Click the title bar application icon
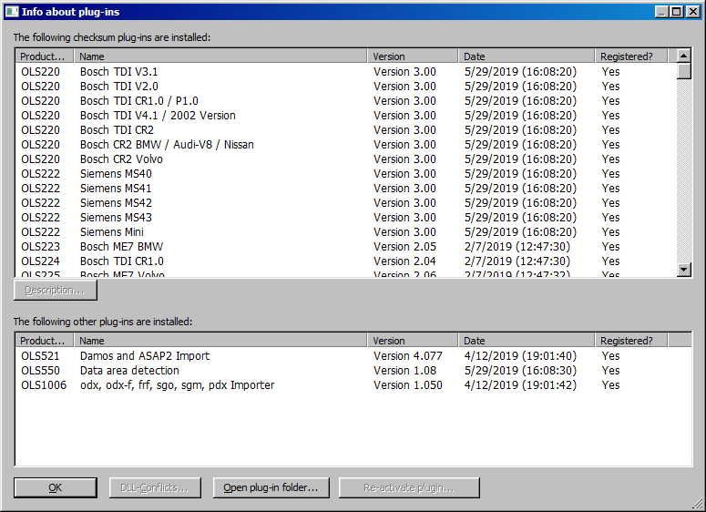Screen dimensions: 706x512 (12, 12)
